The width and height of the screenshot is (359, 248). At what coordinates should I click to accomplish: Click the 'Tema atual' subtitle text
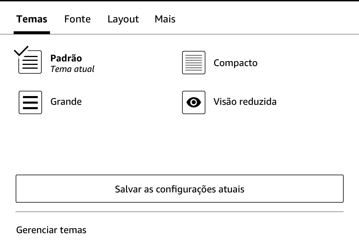click(72, 69)
